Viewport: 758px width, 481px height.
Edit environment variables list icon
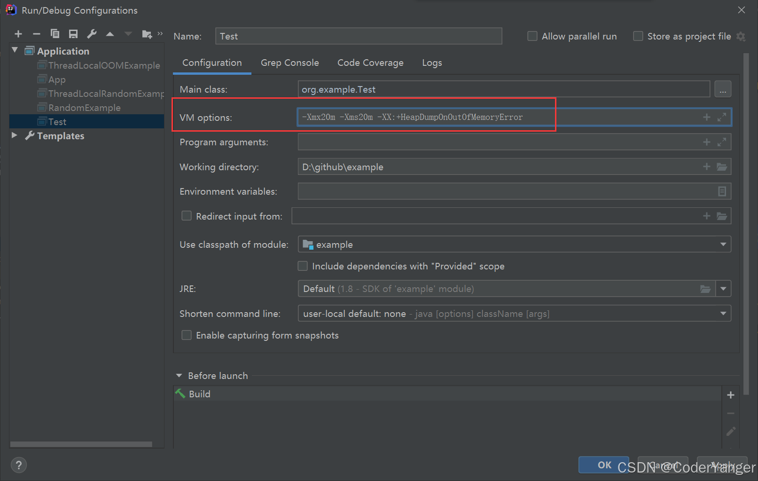pyautogui.click(x=722, y=191)
